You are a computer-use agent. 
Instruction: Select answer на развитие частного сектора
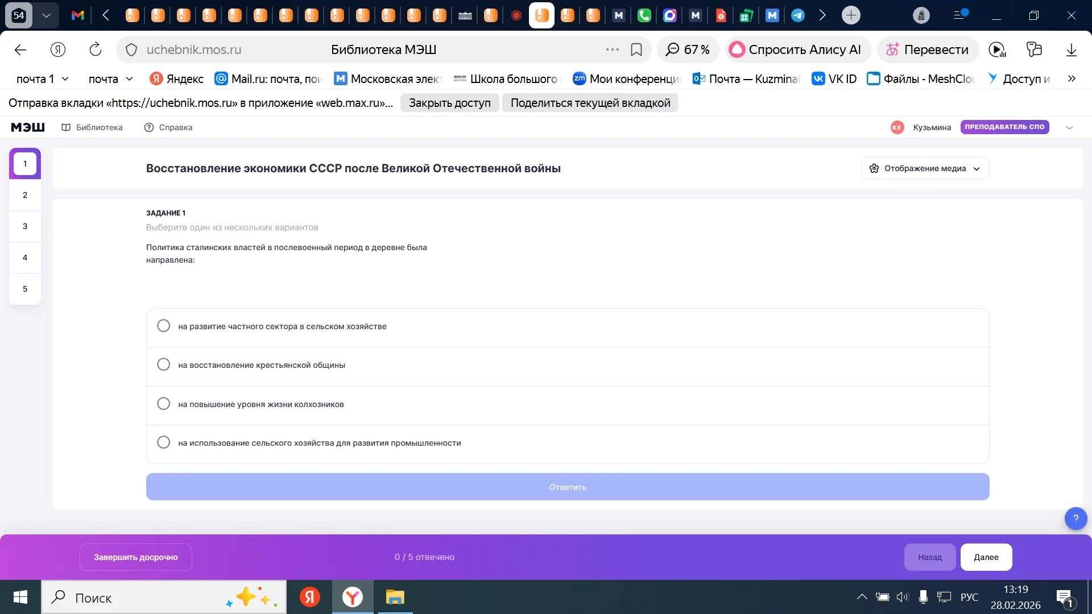568,326
